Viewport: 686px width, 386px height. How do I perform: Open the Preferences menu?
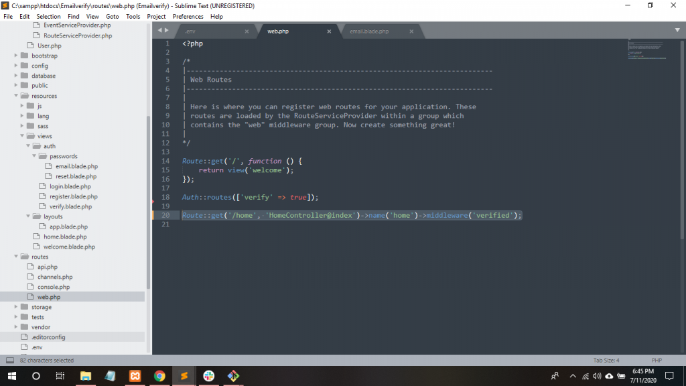pyautogui.click(x=188, y=16)
